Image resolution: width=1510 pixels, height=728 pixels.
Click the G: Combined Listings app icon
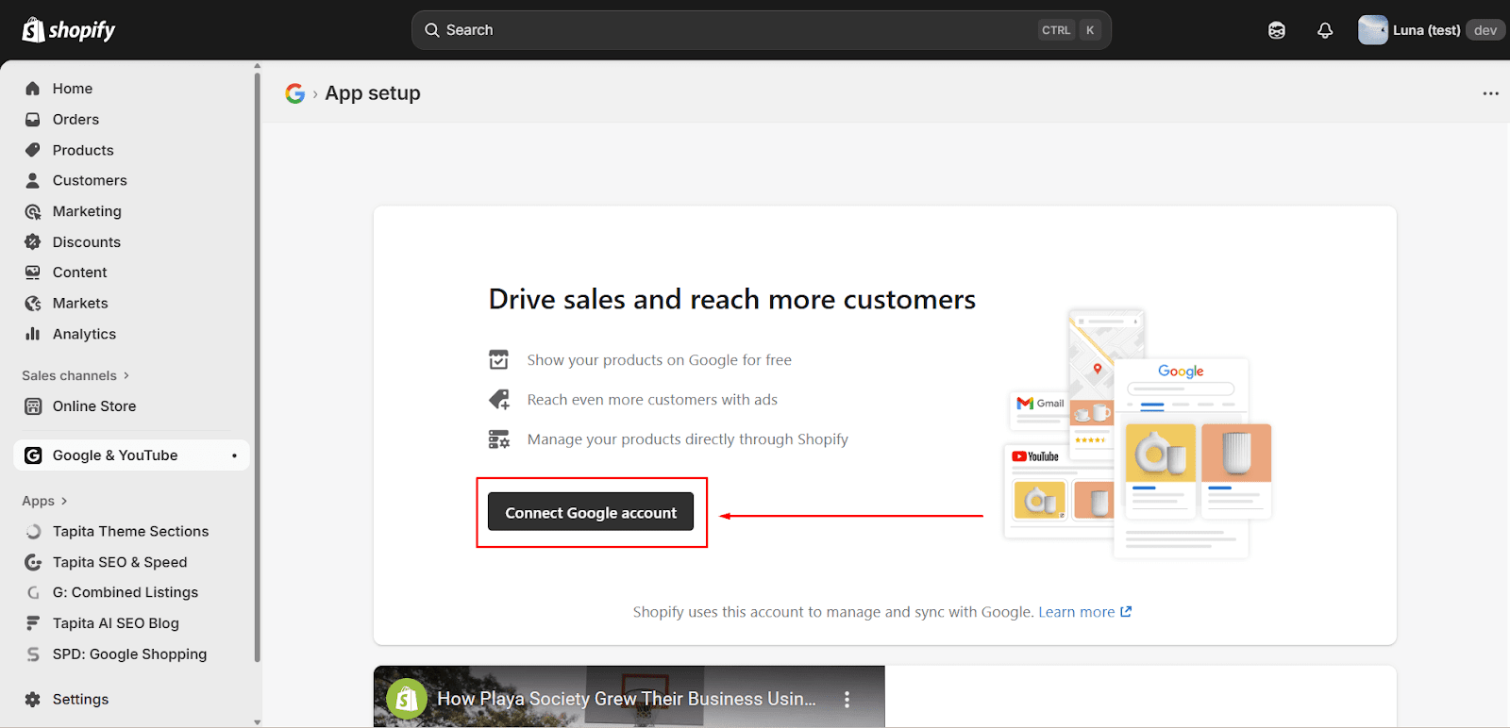[x=33, y=593]
